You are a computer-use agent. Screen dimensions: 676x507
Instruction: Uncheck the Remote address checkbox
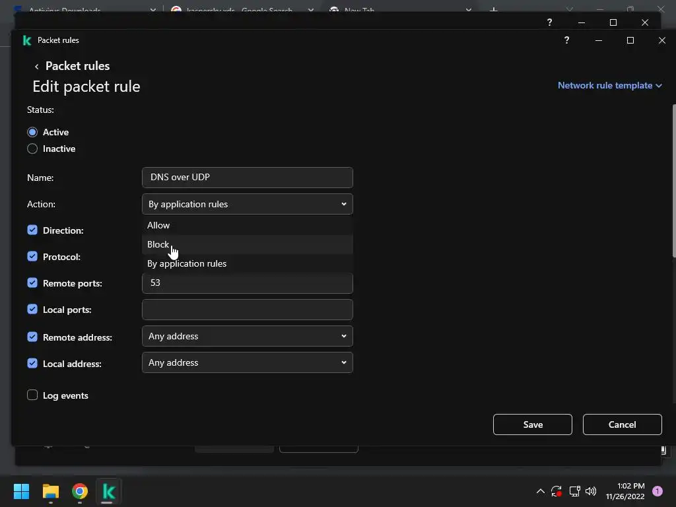32,337
